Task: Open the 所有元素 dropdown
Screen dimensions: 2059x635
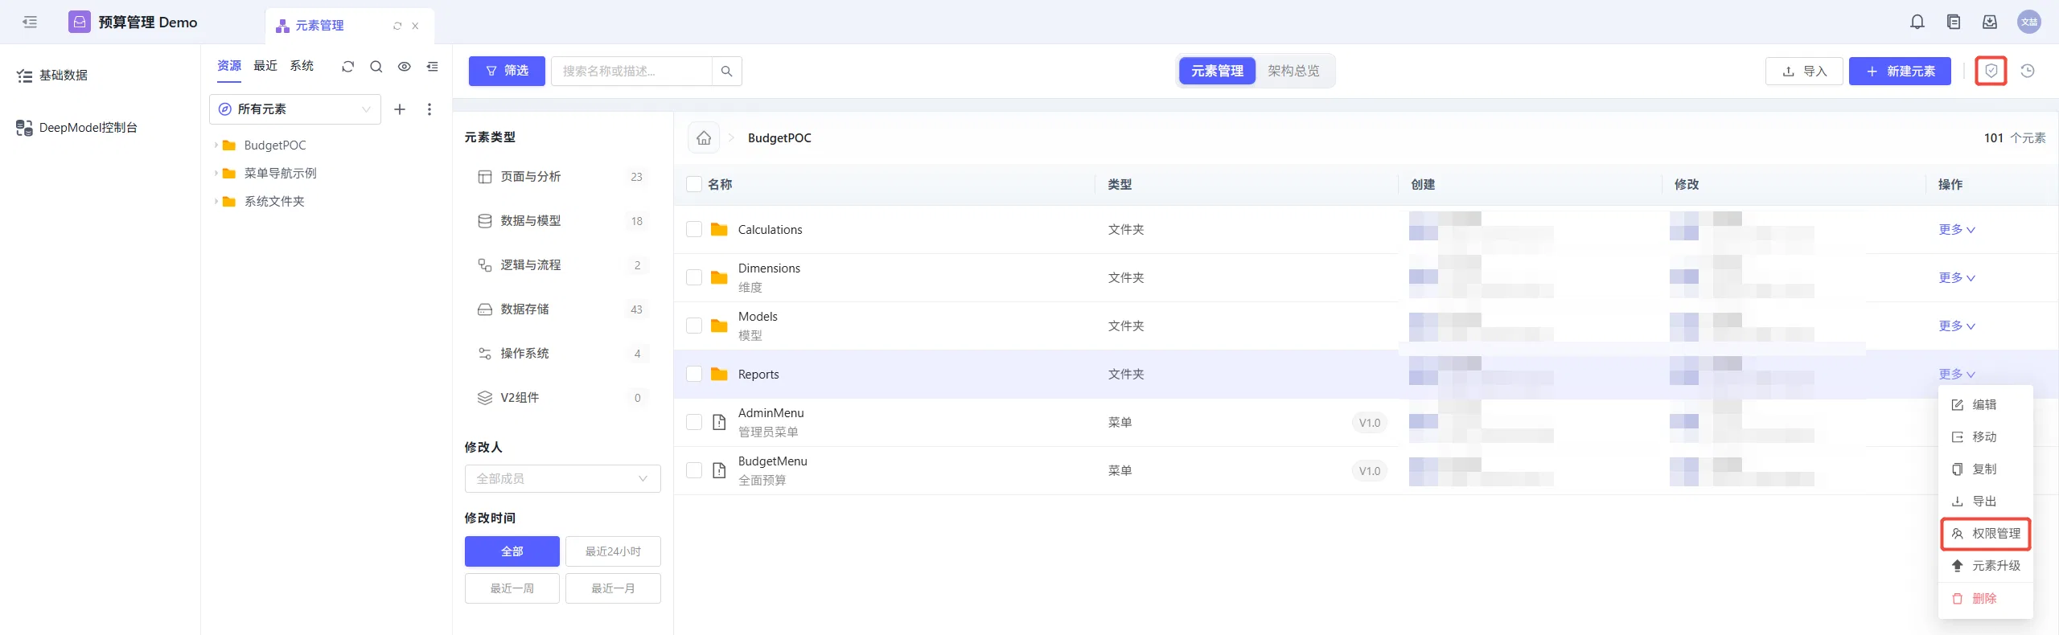Action: pos(295,109)
